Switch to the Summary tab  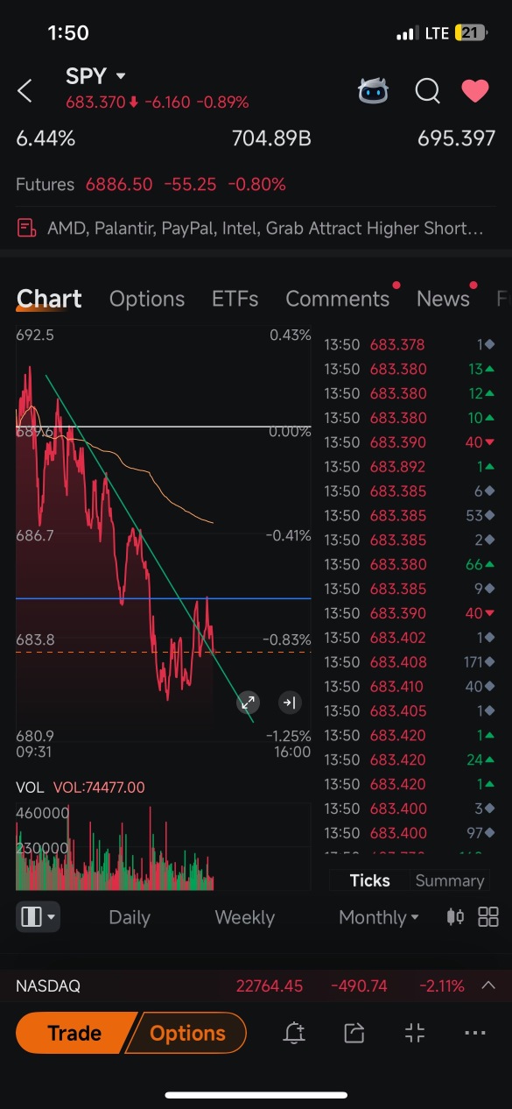pos(450,880)
